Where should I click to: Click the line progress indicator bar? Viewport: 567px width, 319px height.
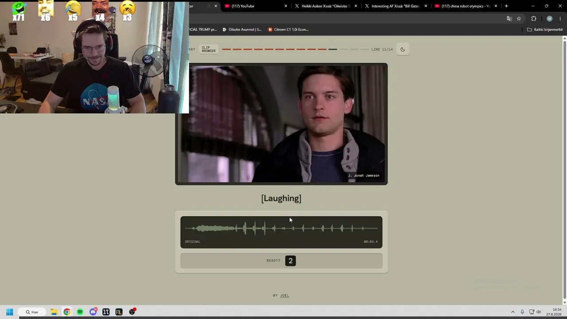(x=295, y=50)
